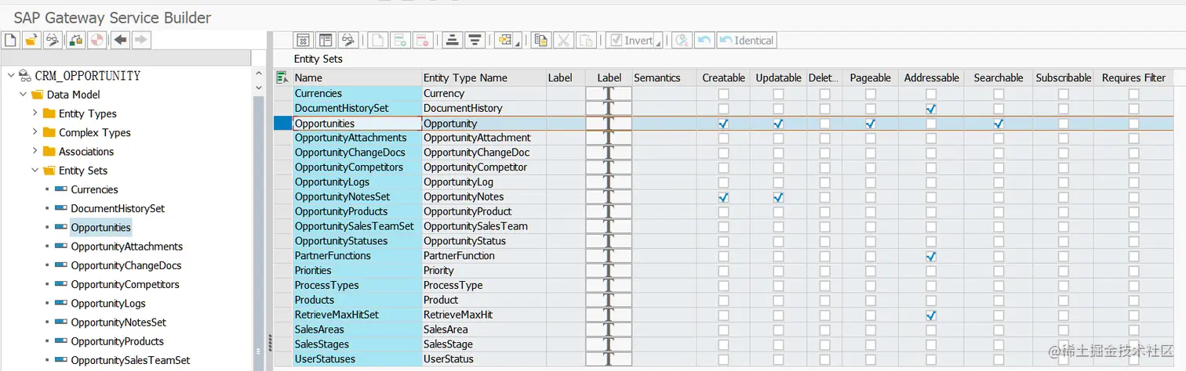The width and height of the screenshot is (1186, 371).
Task: Sort entity sets in ascending order
Action: click(x=452, y=40)
